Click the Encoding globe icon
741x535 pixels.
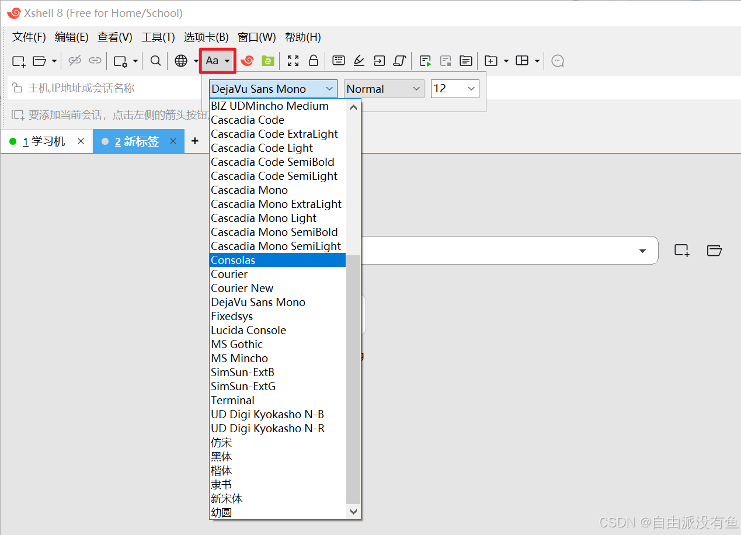pos(181,61)
